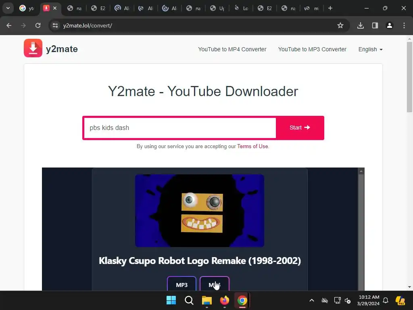Open Firefox from the taskbar
413x310 pixels.
tap(224, 300)
